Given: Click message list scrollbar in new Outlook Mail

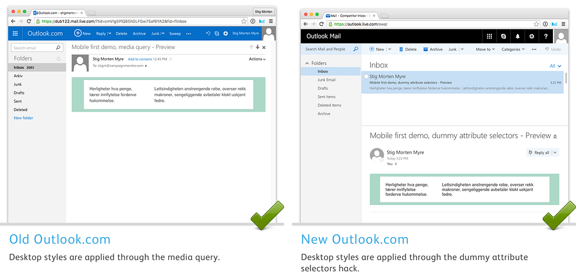Looking at the screenshot, I should (566, 78).
